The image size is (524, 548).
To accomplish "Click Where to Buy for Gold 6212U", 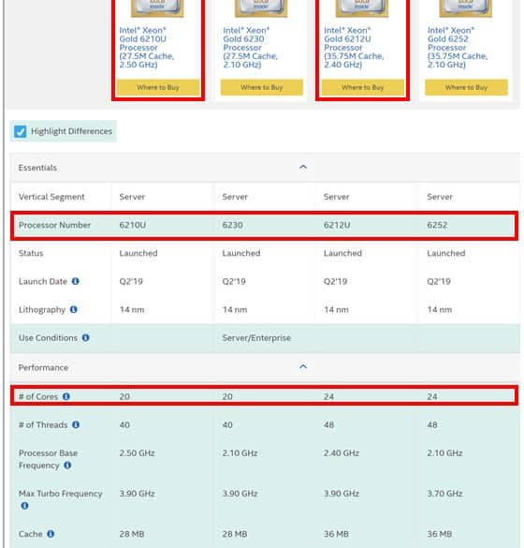I will pyautogui.click(x=363, y=87).
